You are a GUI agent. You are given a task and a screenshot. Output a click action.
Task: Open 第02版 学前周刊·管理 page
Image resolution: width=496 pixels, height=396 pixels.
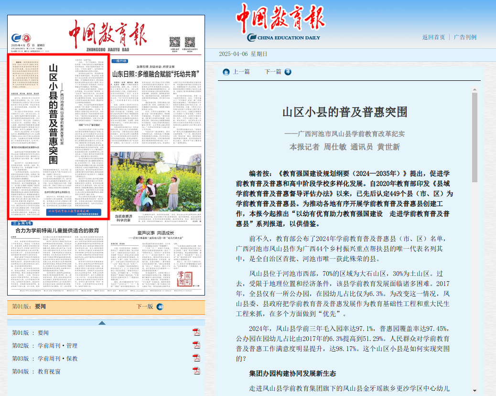45,345
